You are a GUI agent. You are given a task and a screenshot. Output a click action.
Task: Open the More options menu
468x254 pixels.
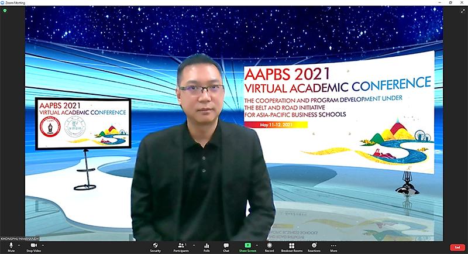pyautogui.click(x=333, y=247)
